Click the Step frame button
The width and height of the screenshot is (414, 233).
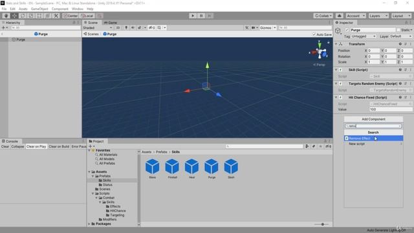(x=210, y=16)
